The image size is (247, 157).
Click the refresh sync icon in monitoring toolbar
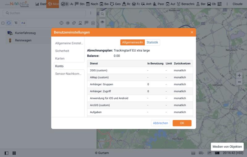tap(9, 23)
